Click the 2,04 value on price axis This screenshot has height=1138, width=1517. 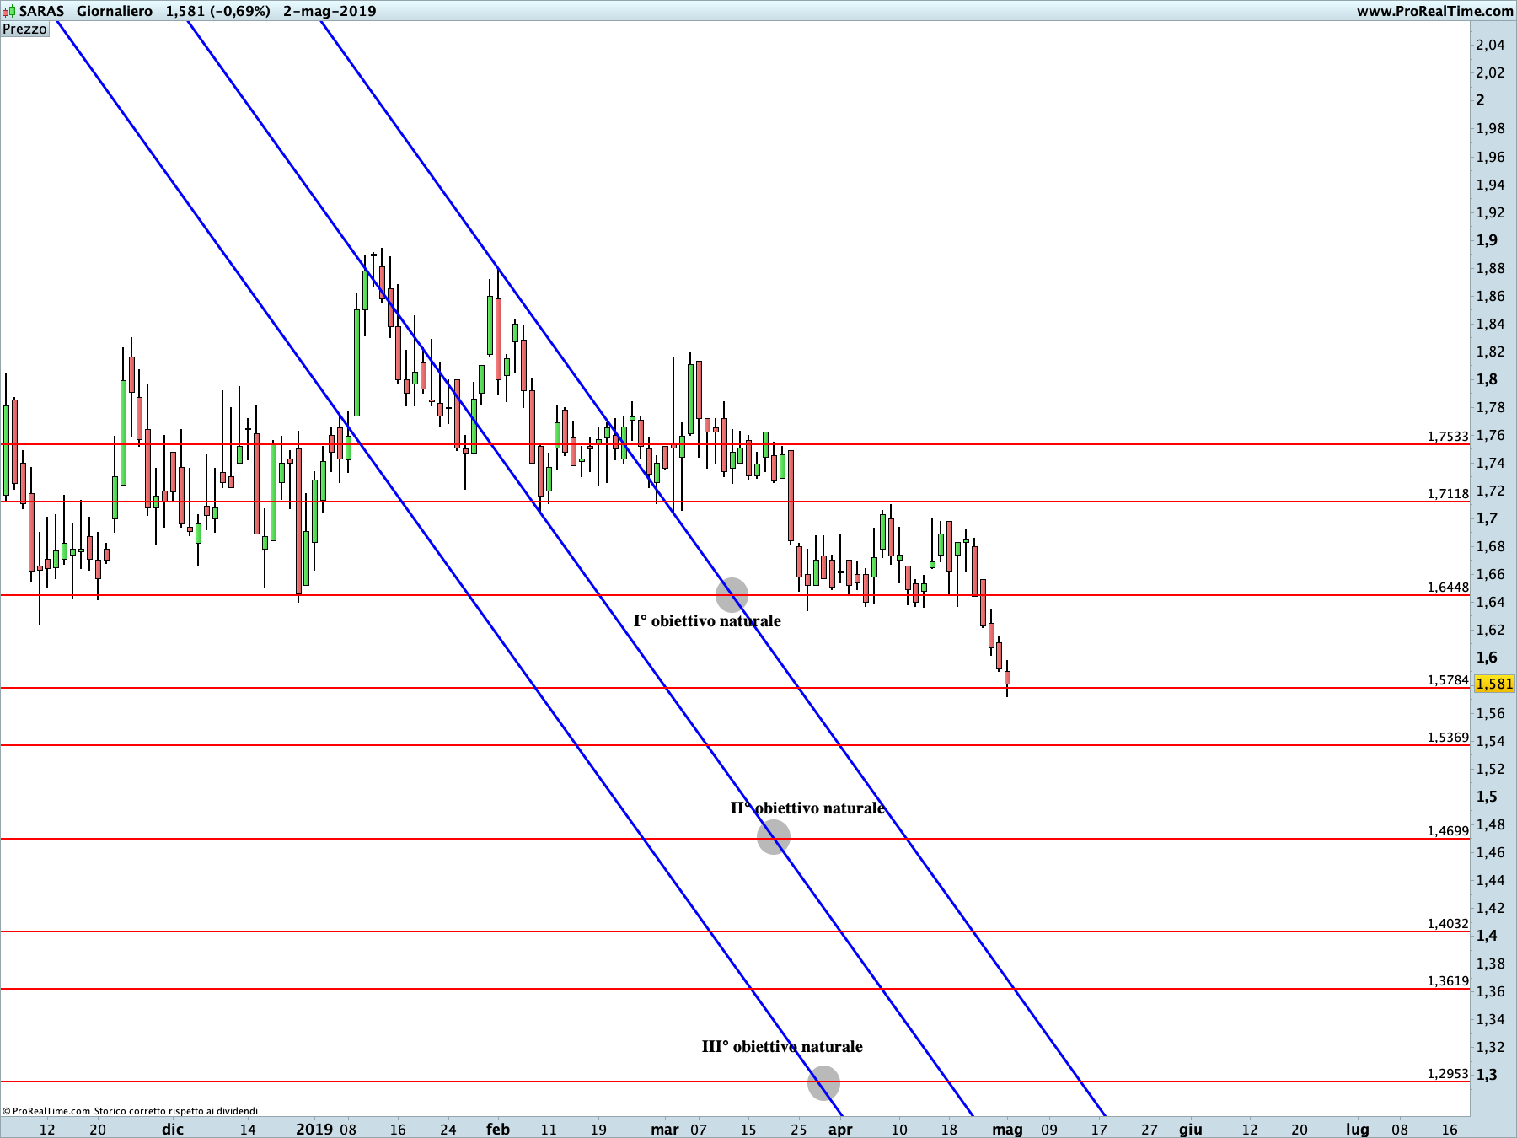pos(1490,46)
